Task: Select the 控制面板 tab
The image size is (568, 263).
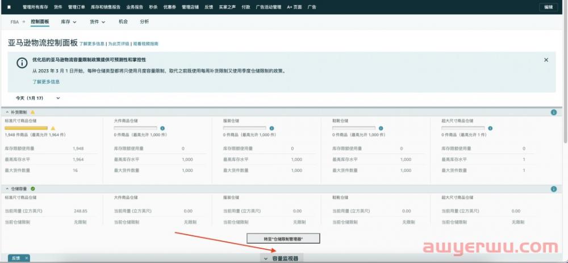Action: point(40,22)
